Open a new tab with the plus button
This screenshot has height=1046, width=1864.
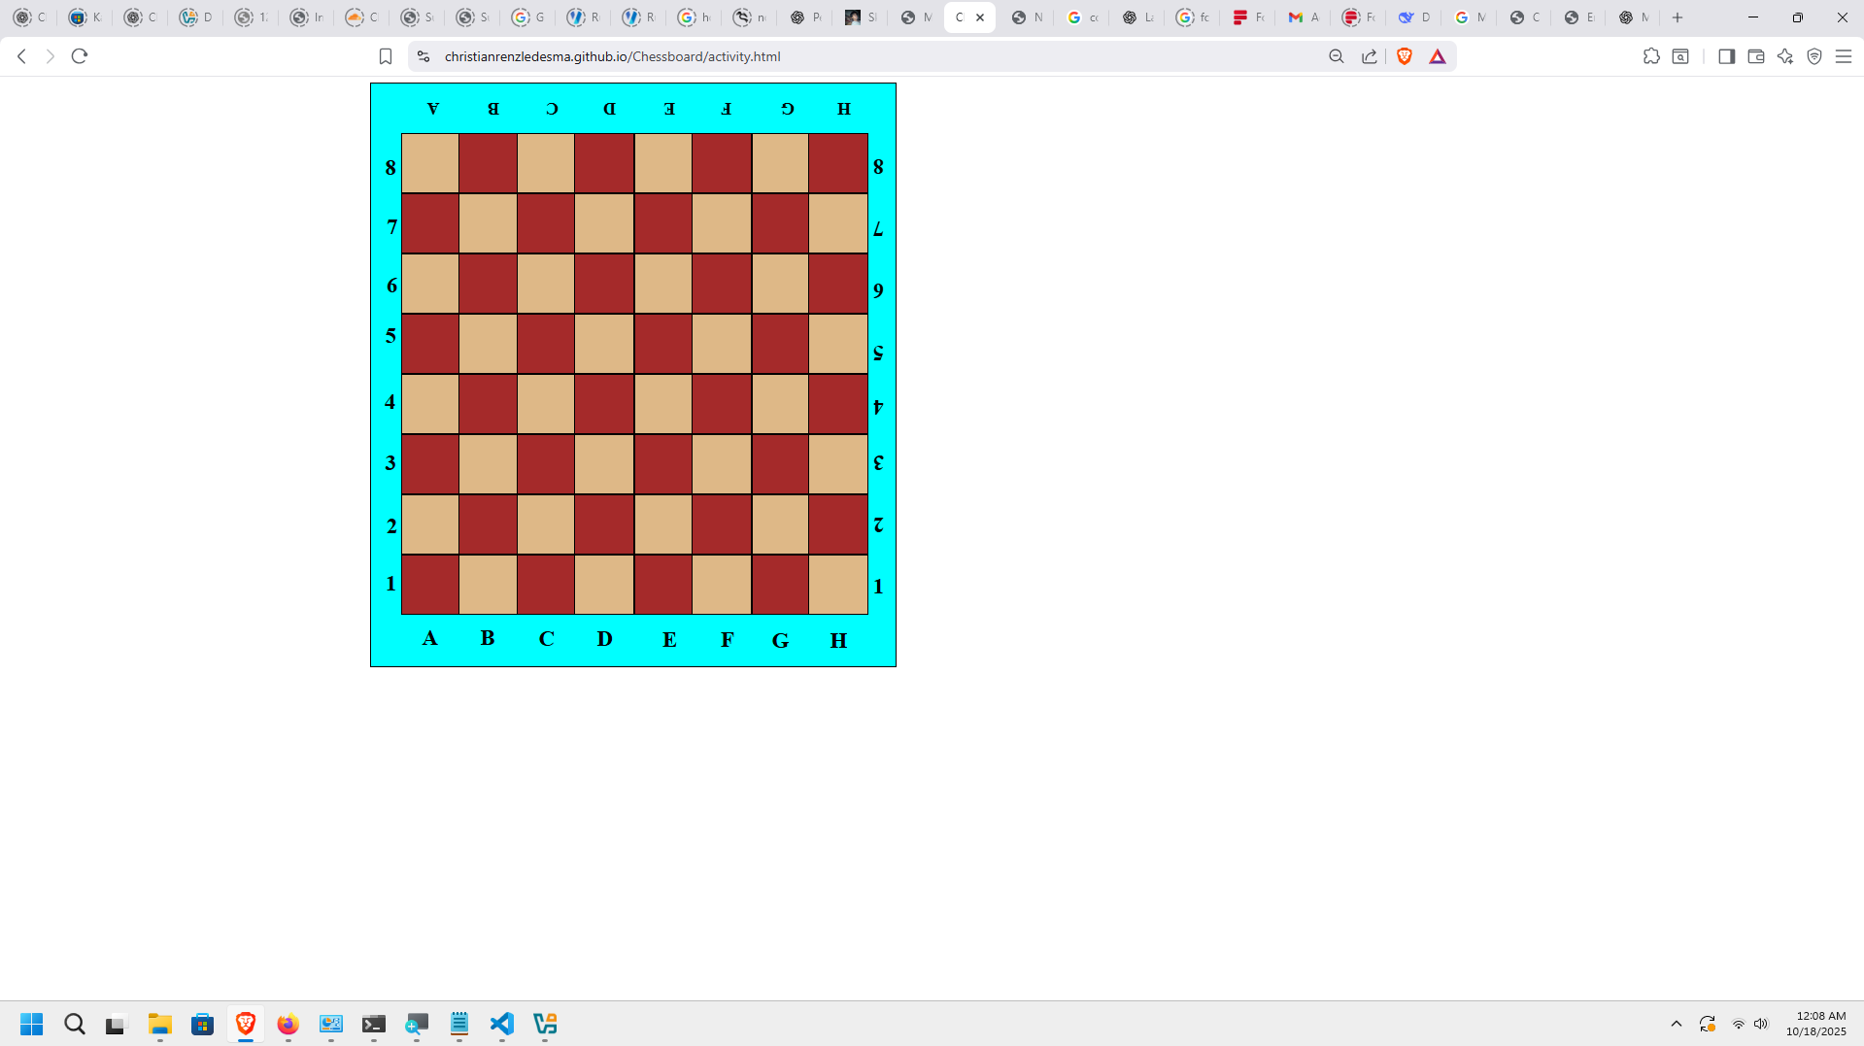pyautogui.click(x=1678, y=17)
